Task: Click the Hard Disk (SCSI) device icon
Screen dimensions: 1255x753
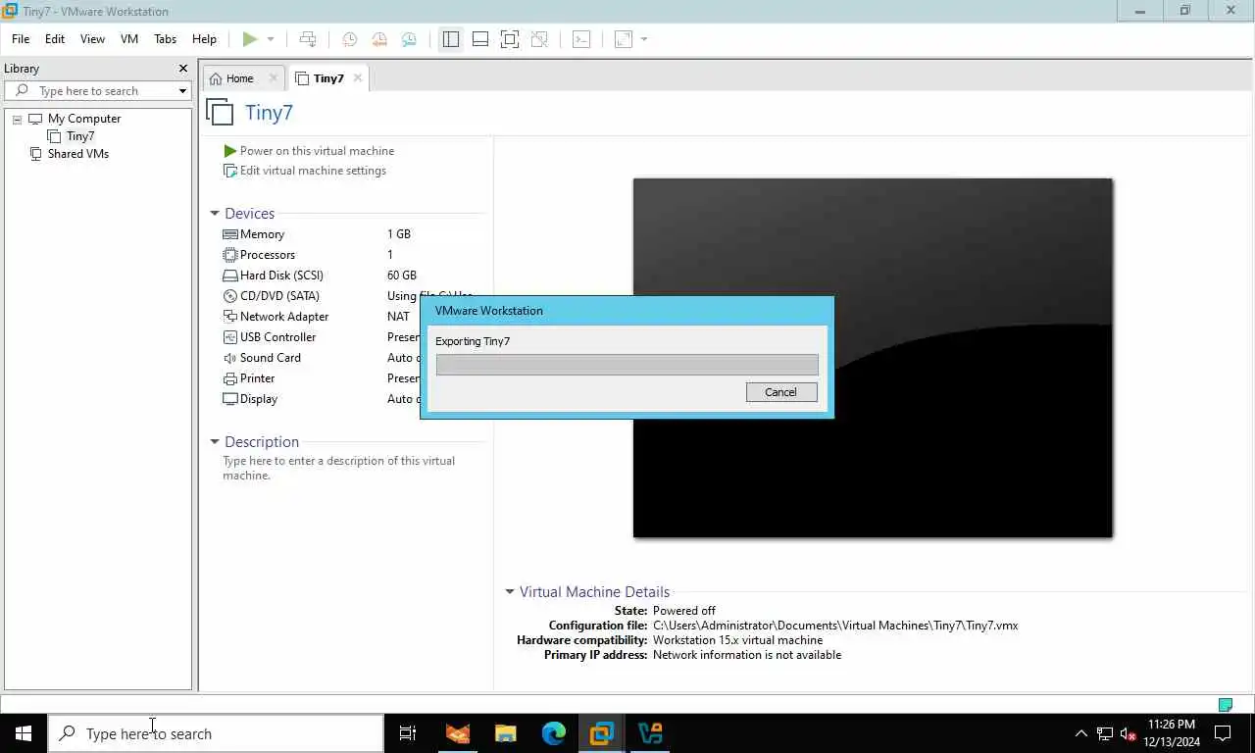Action: pos(230,276)
